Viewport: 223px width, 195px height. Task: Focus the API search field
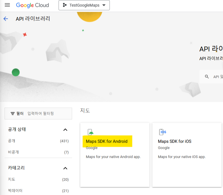point(211,77)
